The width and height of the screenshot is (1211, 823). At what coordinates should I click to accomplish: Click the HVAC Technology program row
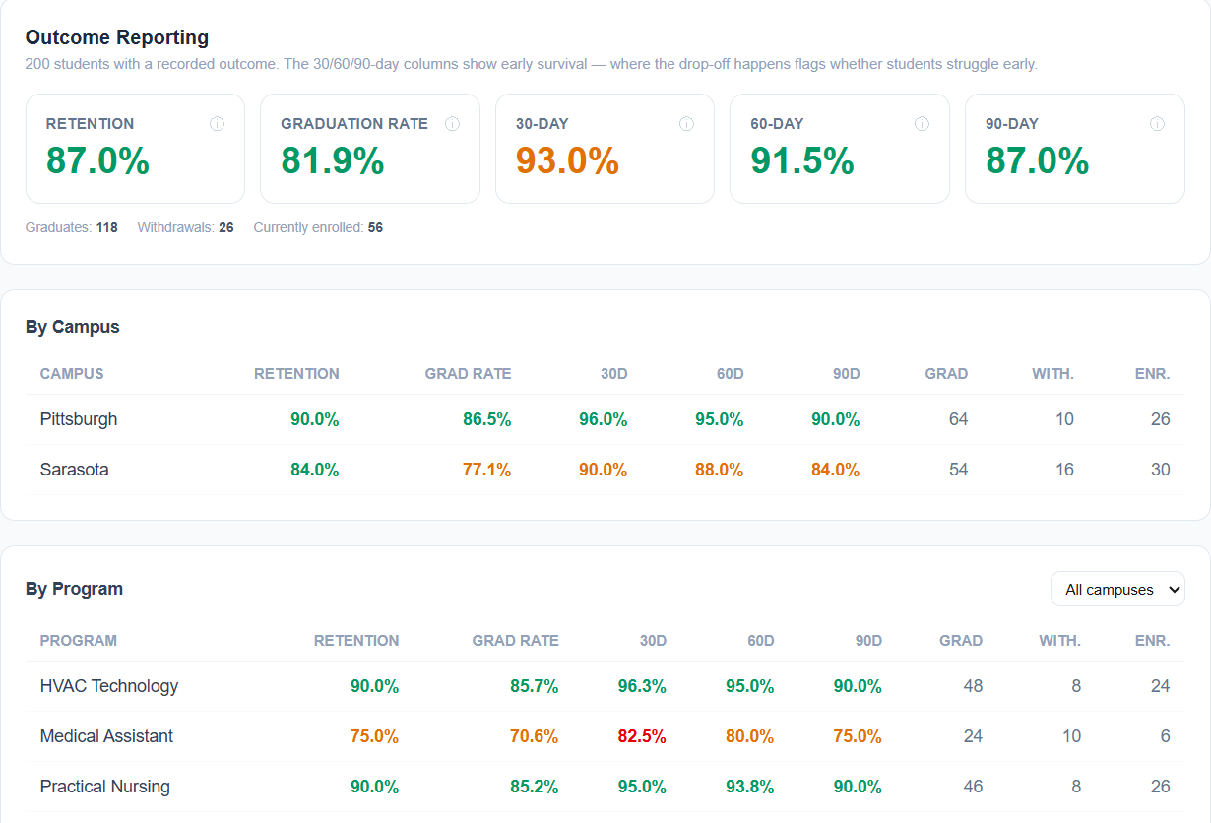605,686
